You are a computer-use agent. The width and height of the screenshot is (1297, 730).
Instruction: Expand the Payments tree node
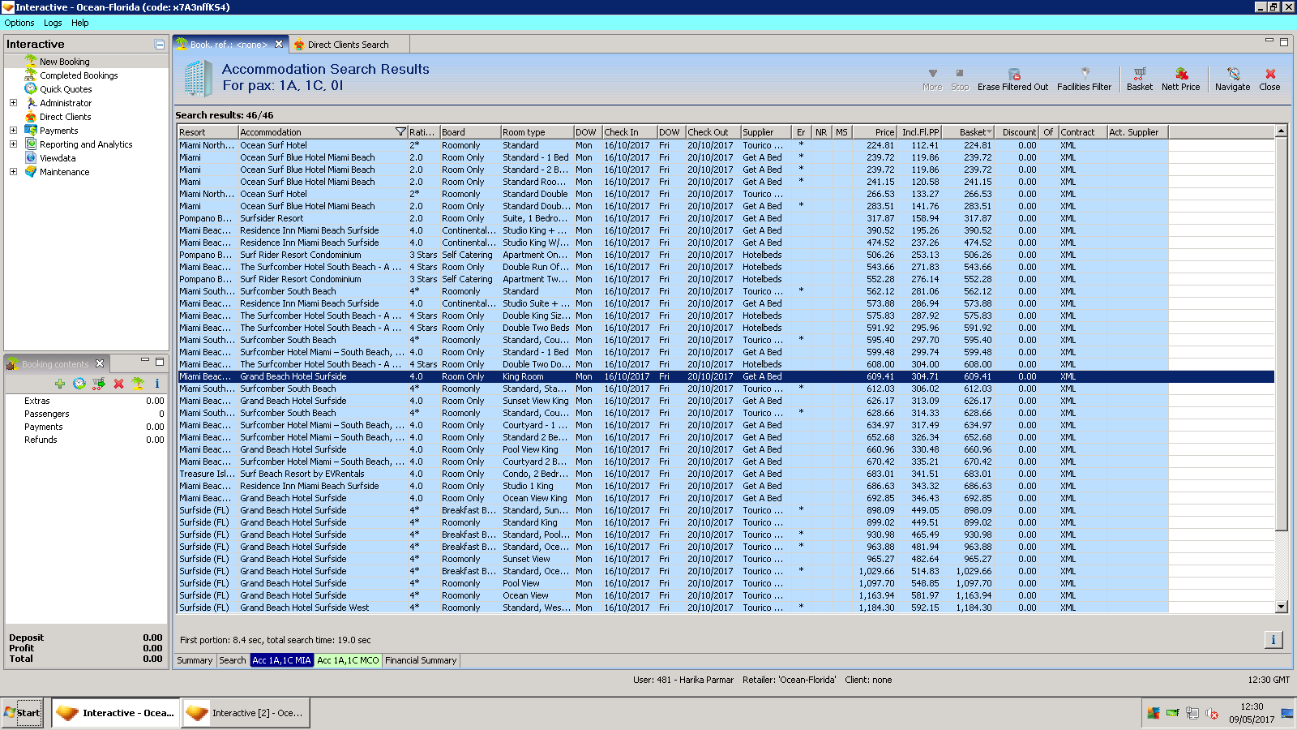tap(13, 131)
